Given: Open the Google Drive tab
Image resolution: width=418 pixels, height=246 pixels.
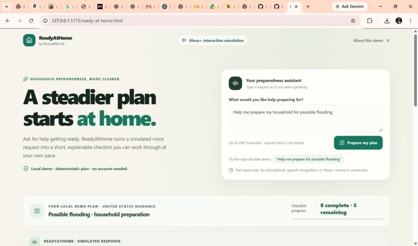Looking at the screenshot, I should (214, 7).
